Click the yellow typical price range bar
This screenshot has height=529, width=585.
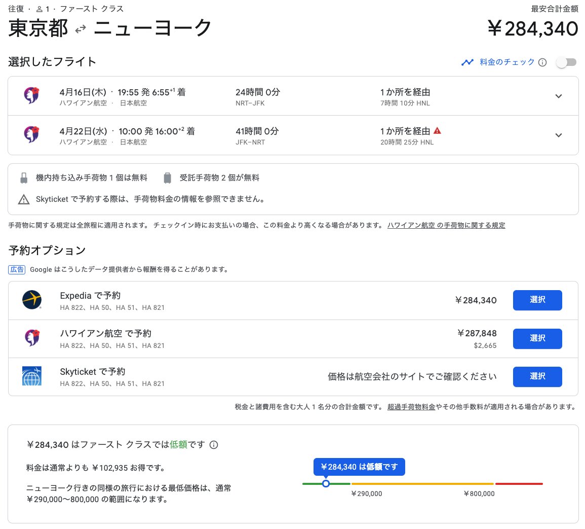click(x=422, y=484)
